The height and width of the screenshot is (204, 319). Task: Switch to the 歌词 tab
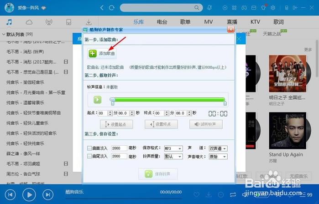[278, 22]
